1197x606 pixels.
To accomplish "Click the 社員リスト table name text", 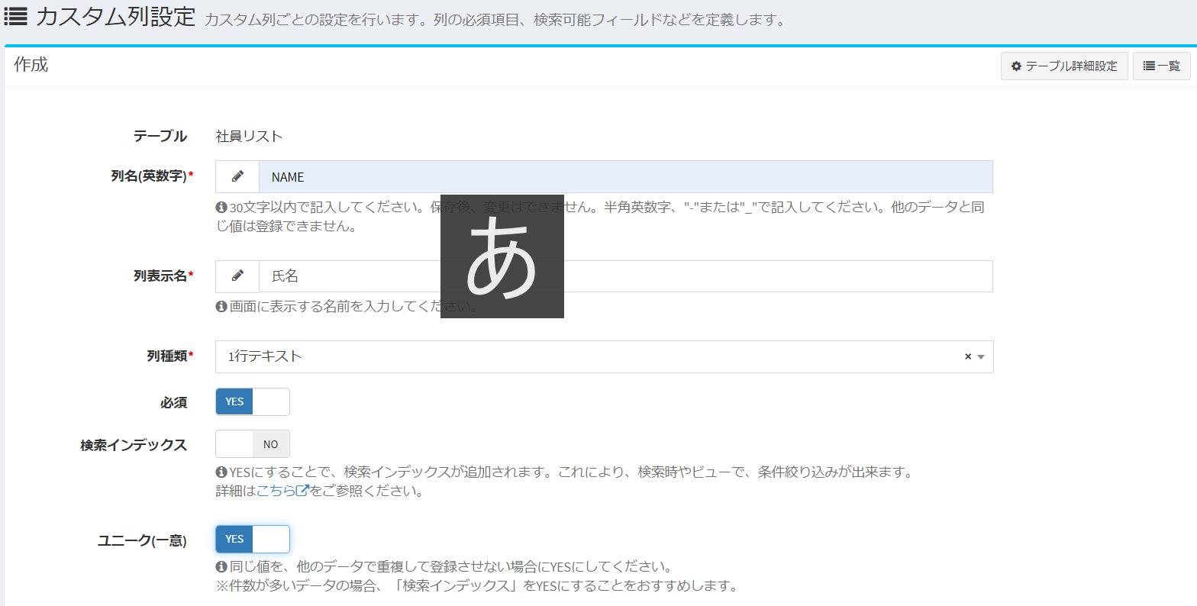I will [250, 137].
